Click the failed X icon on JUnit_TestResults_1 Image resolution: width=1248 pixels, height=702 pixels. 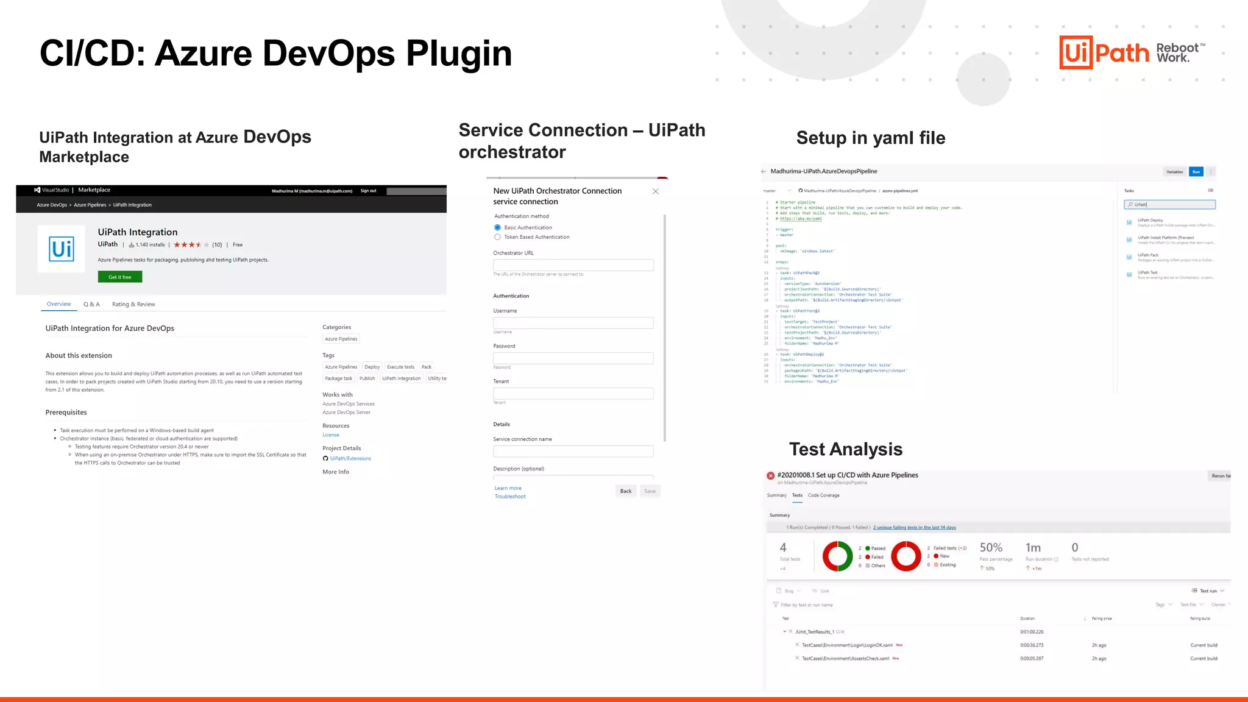[x=790, y=632]
